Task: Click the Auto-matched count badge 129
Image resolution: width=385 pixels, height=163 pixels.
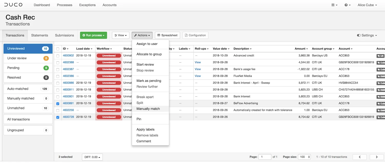Action: [45, 89]
